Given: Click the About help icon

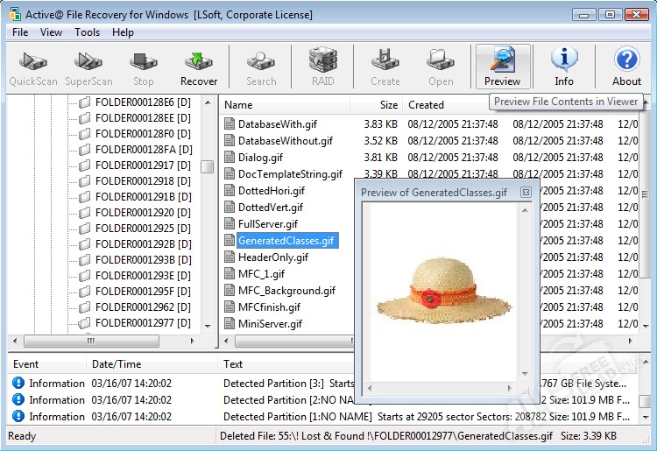Looking at the screenshot, I should tap(626, 67).
